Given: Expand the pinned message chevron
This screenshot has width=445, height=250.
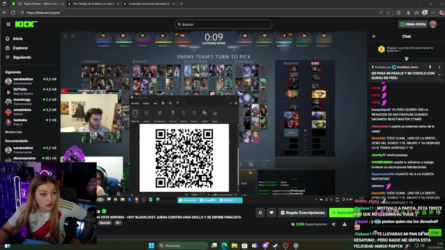Looking at the screenshot, I should [x=439, y=75].
